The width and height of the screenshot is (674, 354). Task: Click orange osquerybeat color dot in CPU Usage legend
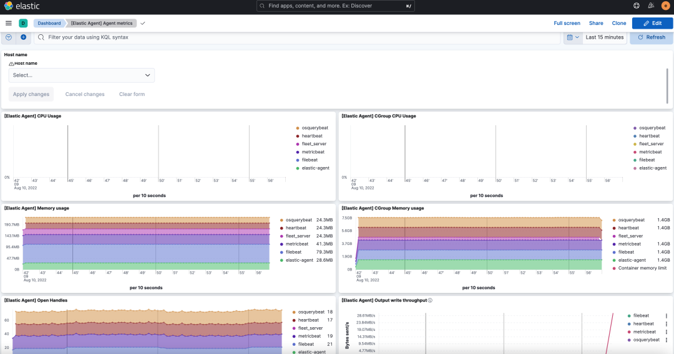pyautogui.click(x=298, y=128)
